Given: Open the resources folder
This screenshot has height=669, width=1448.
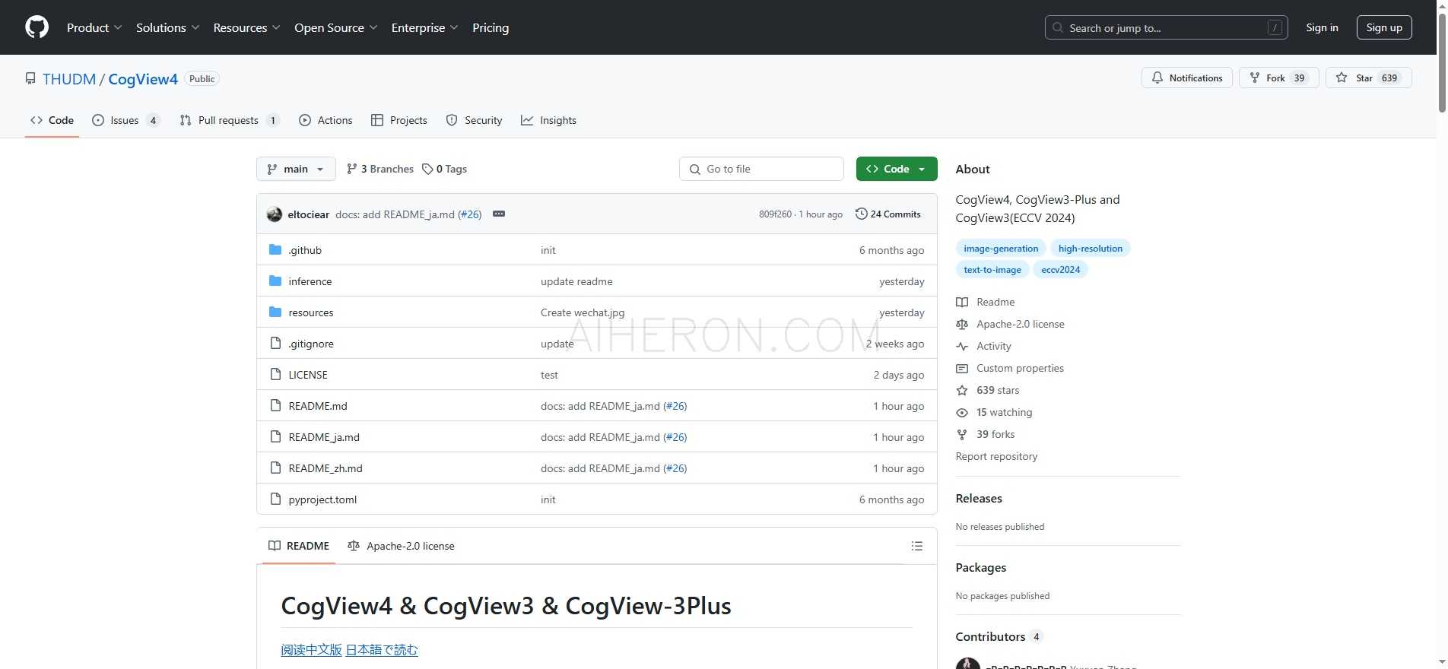Looking at the screenshot, I should click(310, 312).
